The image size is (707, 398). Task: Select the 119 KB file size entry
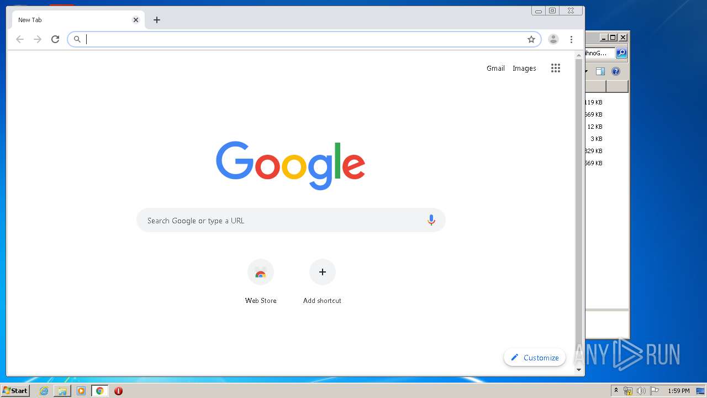pos(594,102)
